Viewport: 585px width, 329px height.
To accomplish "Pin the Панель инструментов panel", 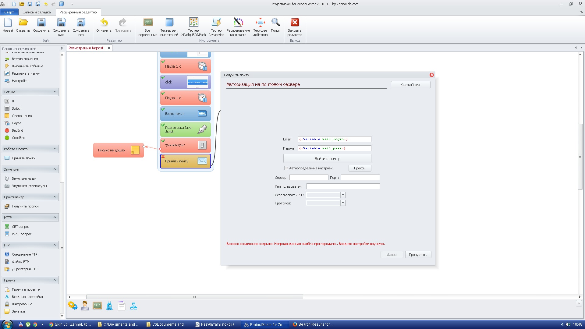I will tap(62, 48).
